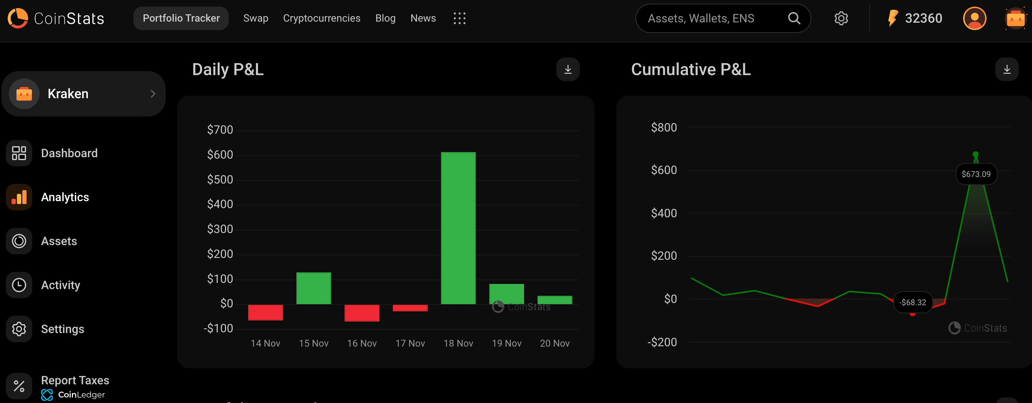This screenshot has width=1032, height=403.
Task: Download the Daily P&L chart
Action: pyautogui.click(x=567, y=69)
